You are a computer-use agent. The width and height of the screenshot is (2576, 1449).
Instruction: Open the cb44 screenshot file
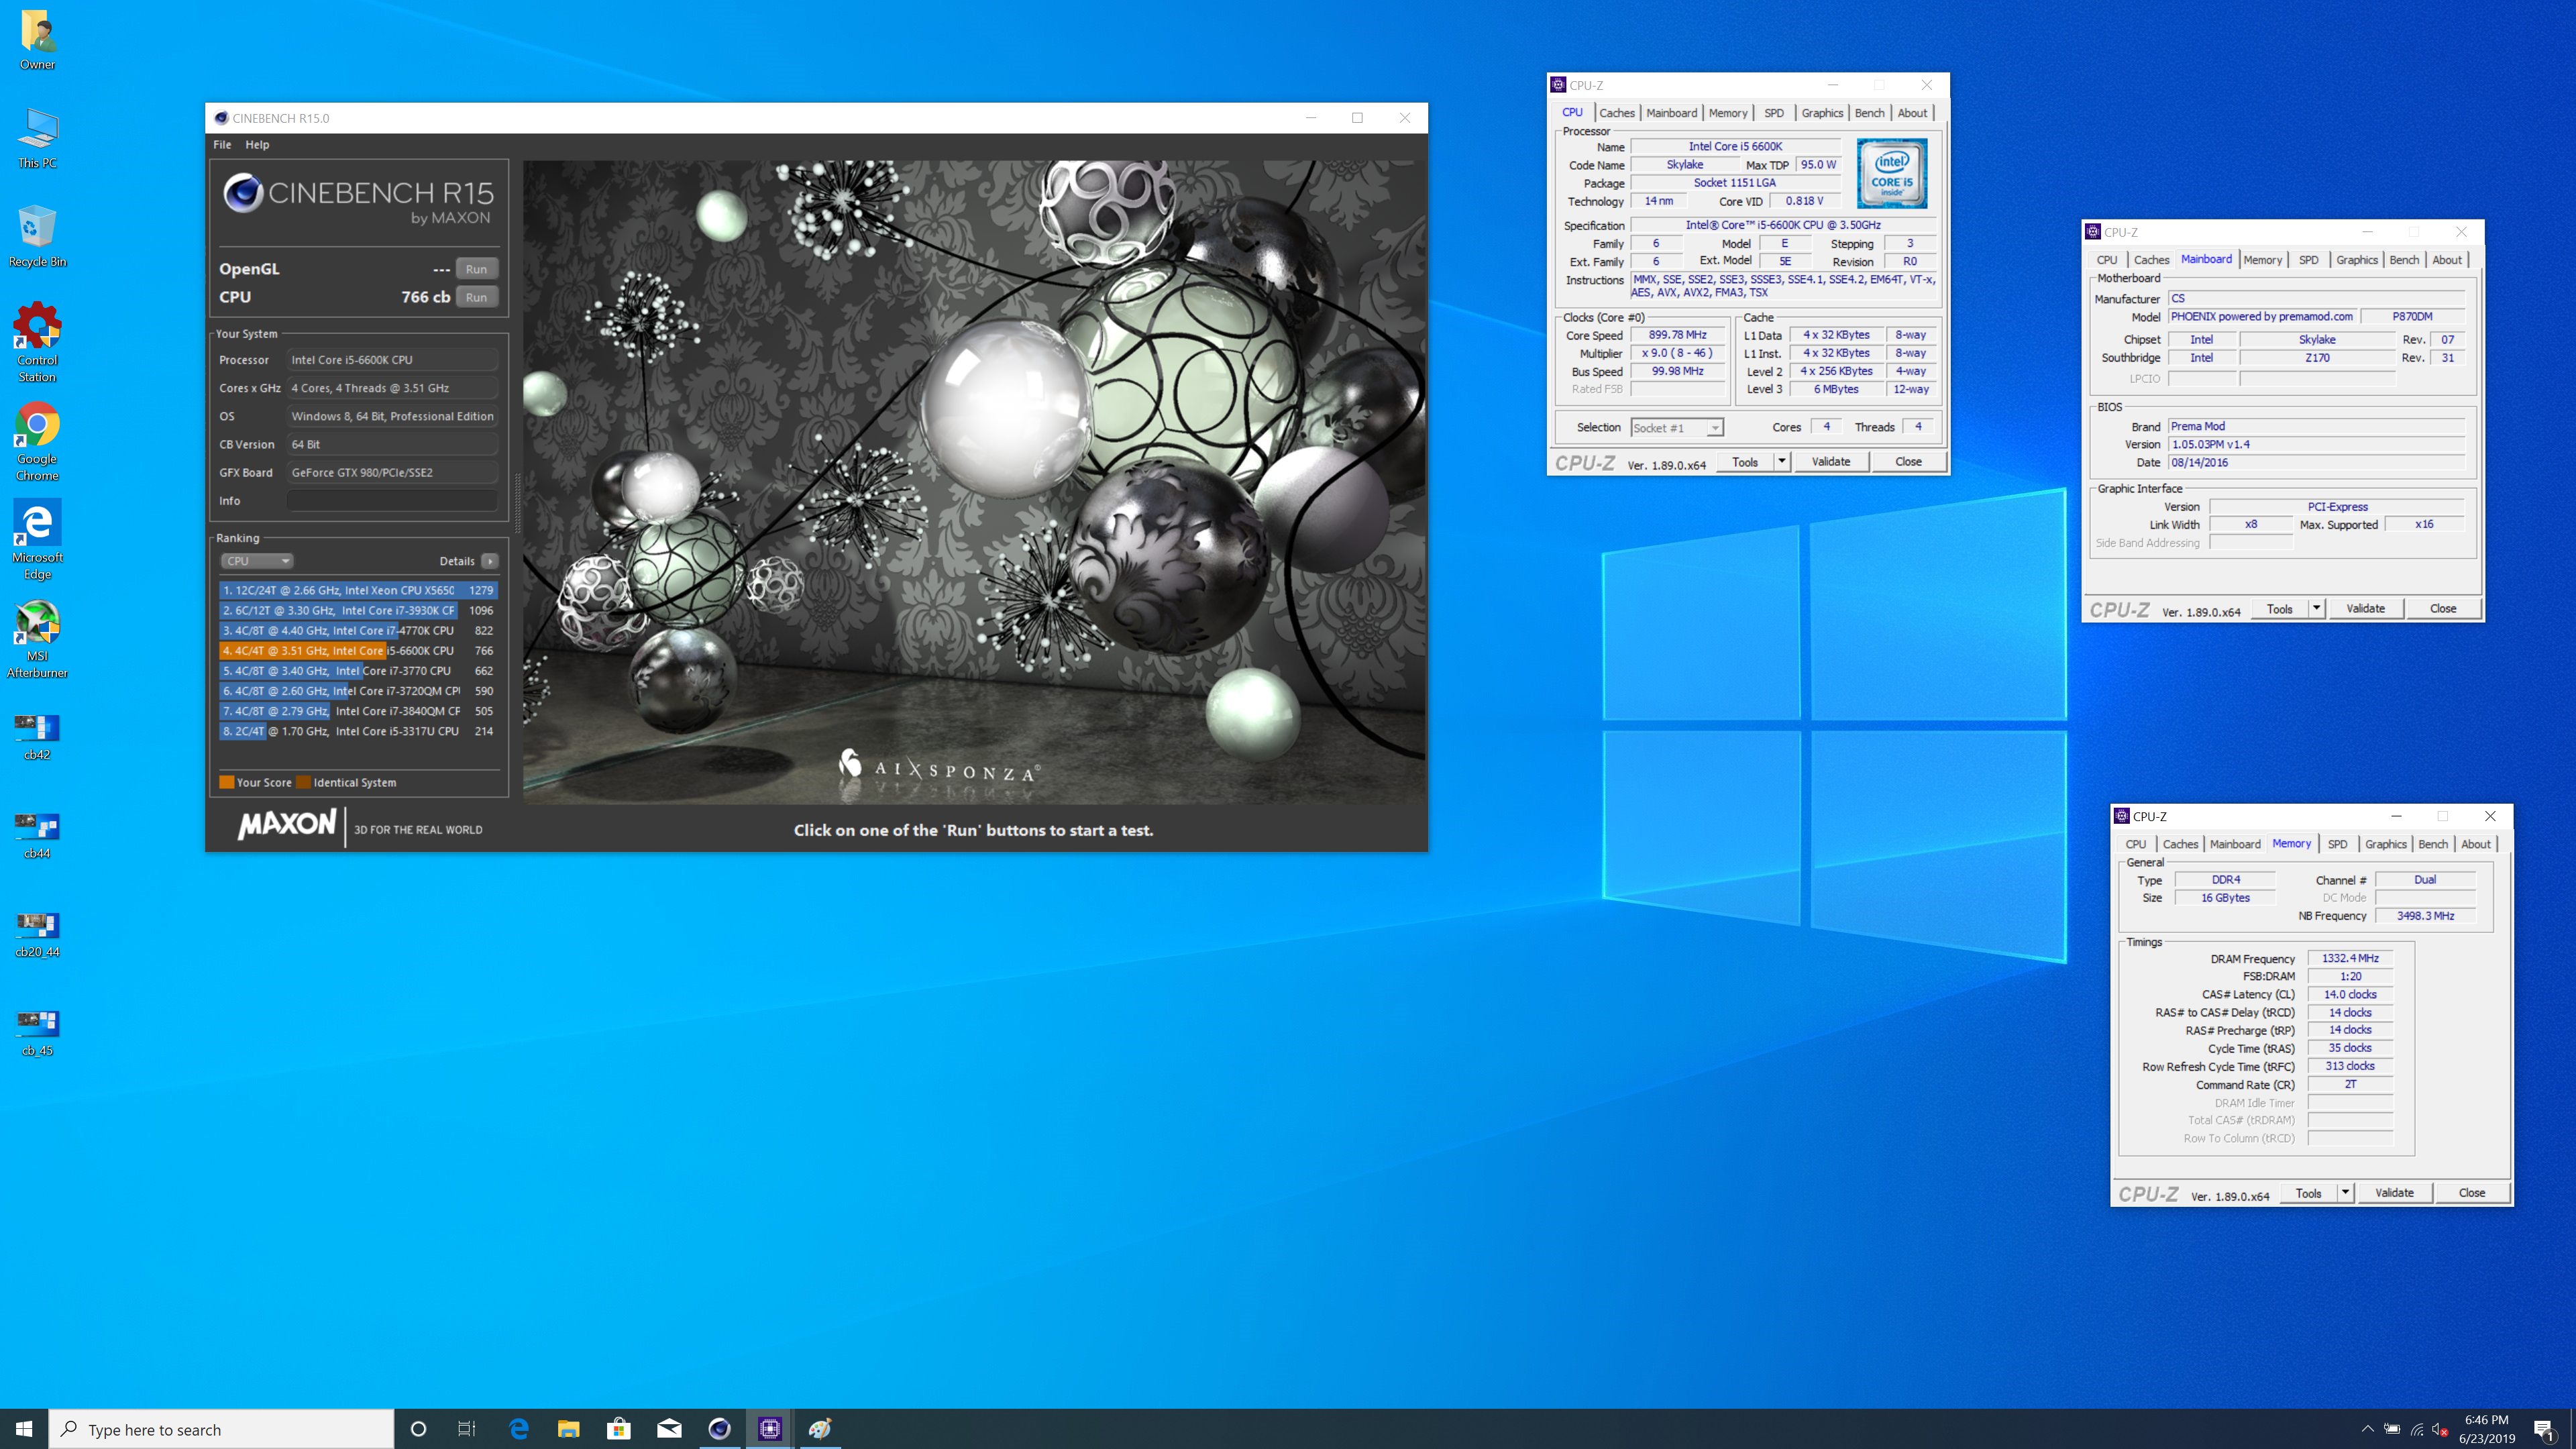pos(37,836)
